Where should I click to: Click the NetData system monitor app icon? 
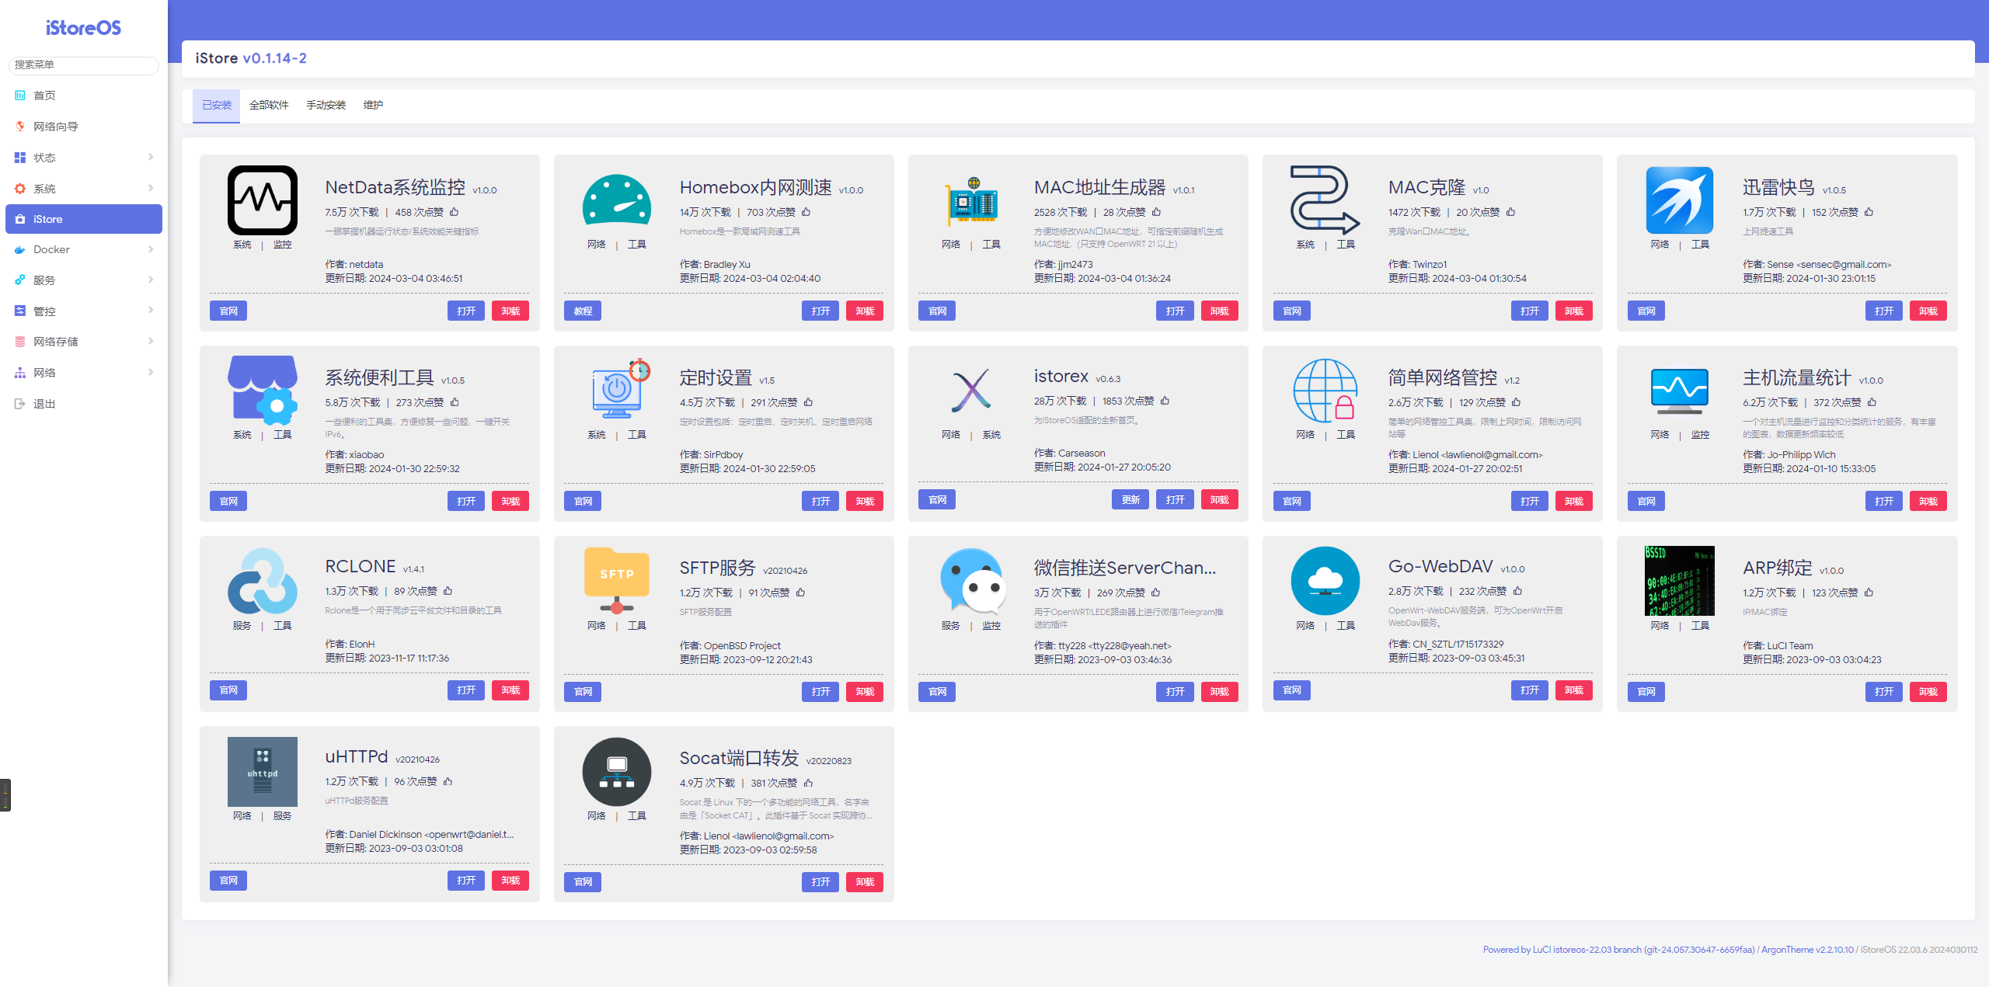tap(262, 200)
